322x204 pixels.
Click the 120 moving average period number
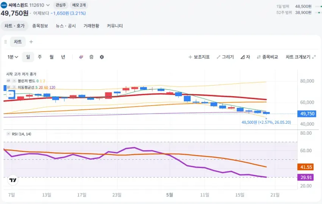tap(52, 87)
